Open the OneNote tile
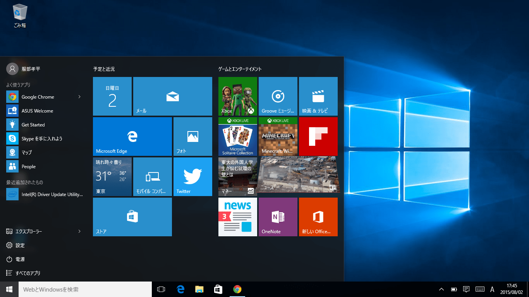Viewport: 529px width, 297px height. click(278, 217)
